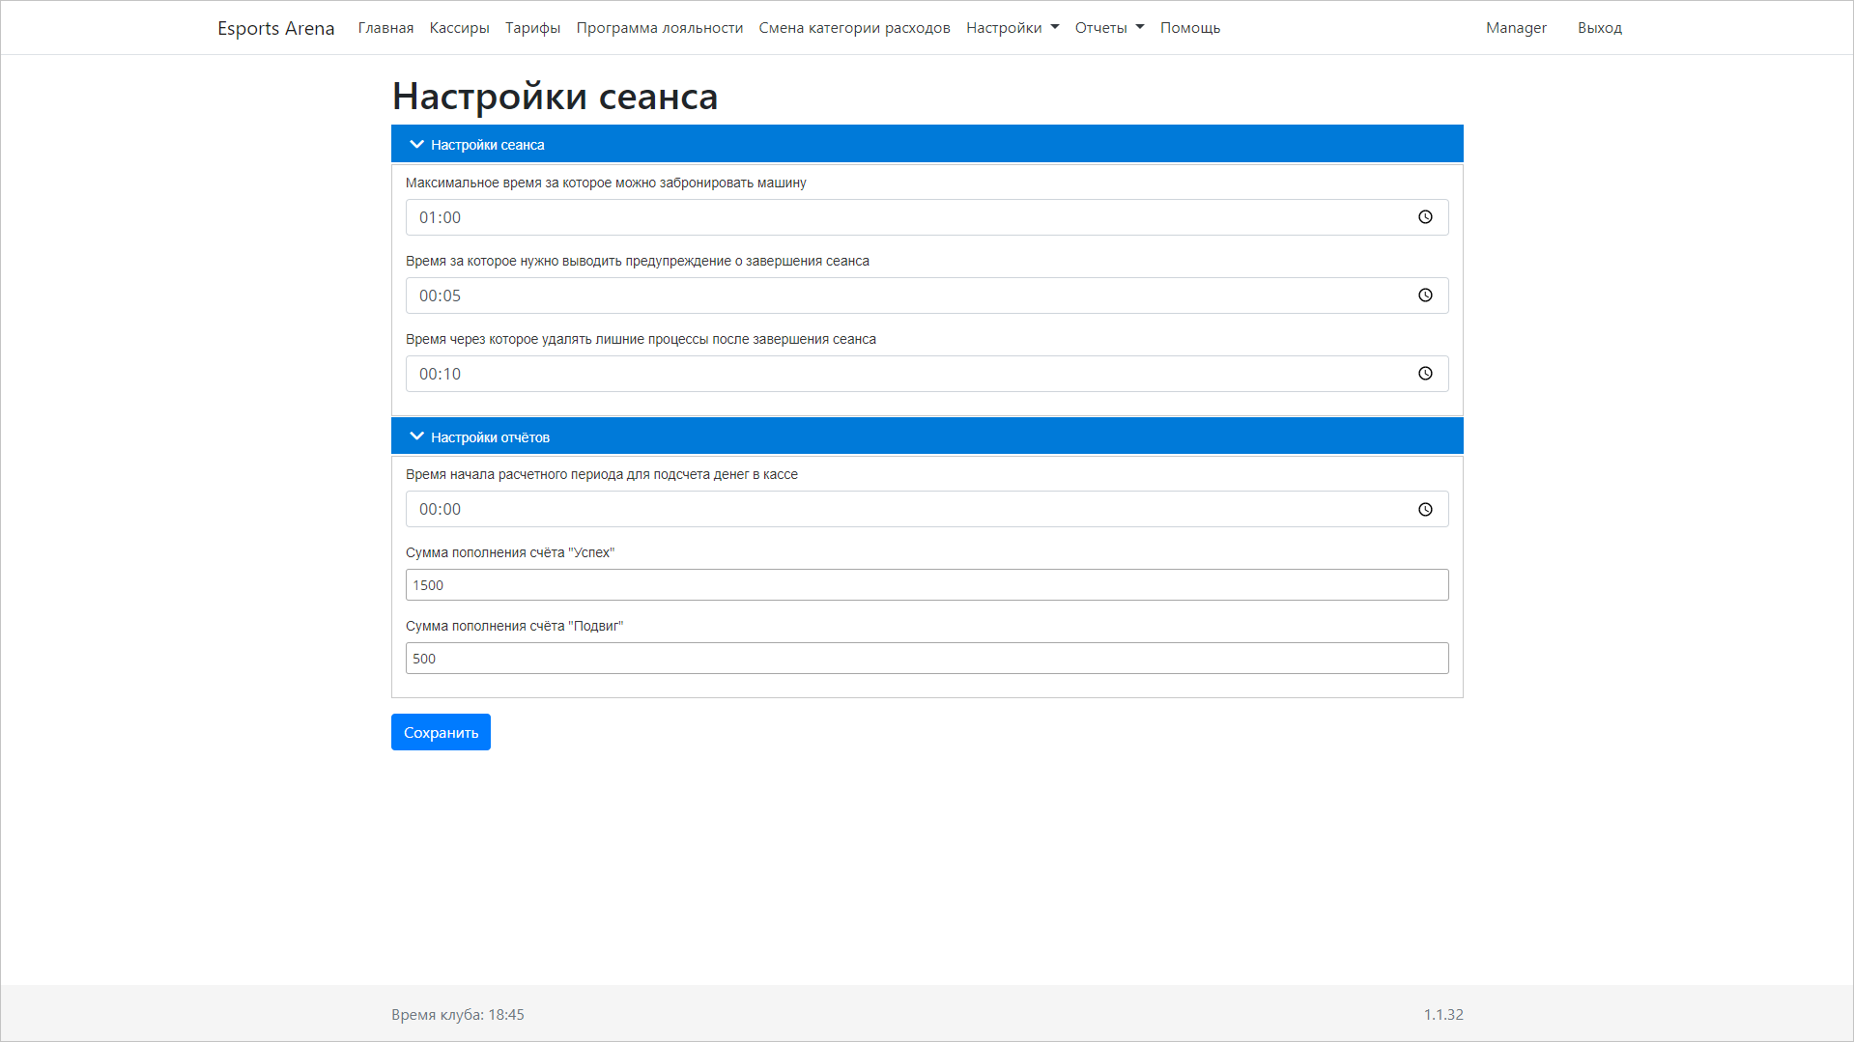Click Выход to log out
The image size is (1854, 1042).
tap(1599, 28)
